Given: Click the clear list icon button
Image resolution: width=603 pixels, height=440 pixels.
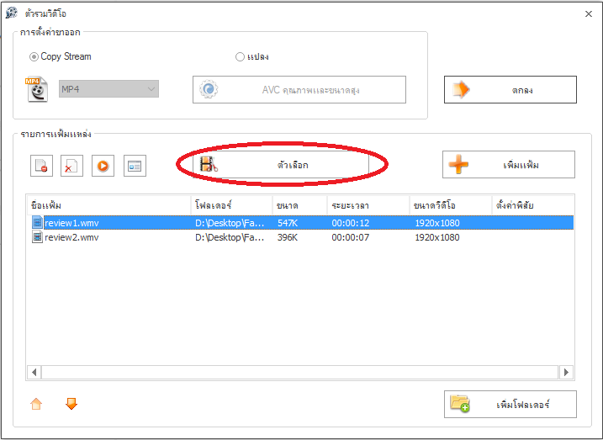Looking at the screenshot, I should (x=72, y=166).
